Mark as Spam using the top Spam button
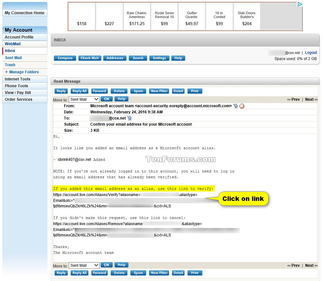Screen dimensions: 323x281 (x=138, y=91)
